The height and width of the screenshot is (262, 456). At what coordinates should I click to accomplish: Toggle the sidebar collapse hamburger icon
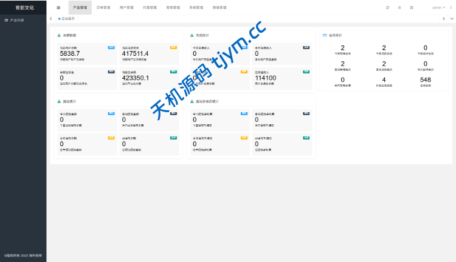(x=58, y=8)
